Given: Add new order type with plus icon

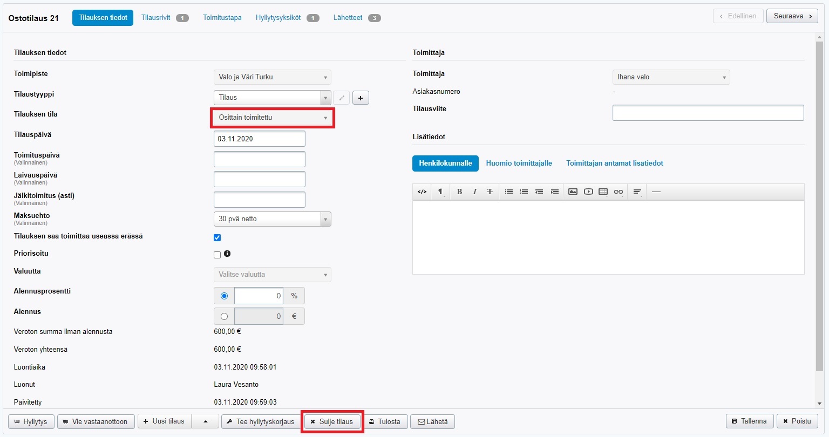Looking at the screenshot, I should (x=361, y=98).
